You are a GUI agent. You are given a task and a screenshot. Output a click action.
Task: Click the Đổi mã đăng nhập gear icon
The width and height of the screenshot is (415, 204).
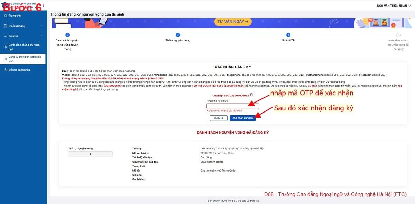(5, 70)
